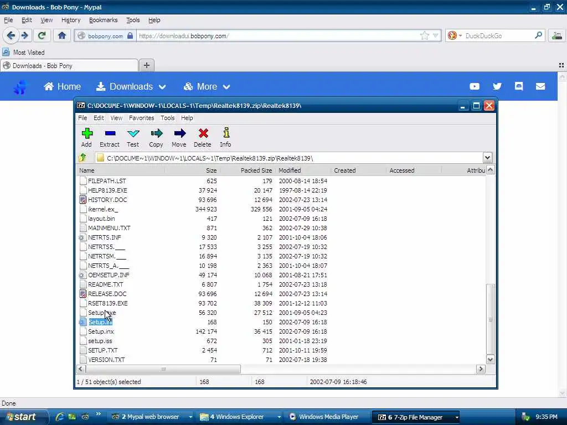Open the Discord icon on Bob Pony site
The height and width of the screenshot is (425, 567).
pyautogui.click(x=519, y=86)
